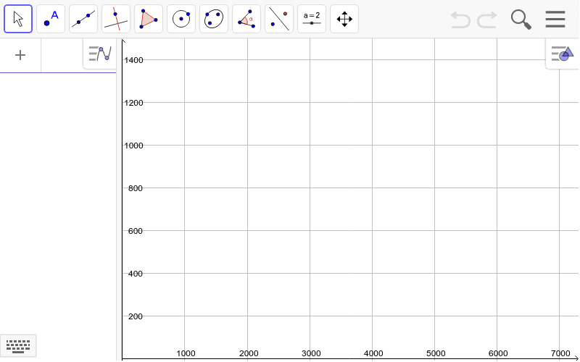Click the 5000 x-axis label
The height and width of the screenshot is (362, 580).
[436, 354]
